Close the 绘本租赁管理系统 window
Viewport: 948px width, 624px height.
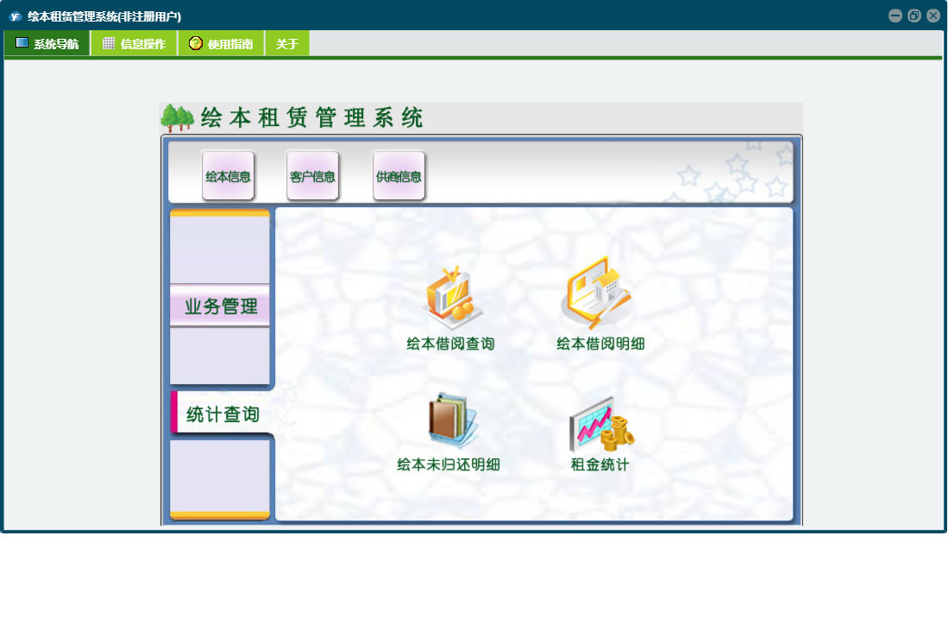tap(933, 16)
